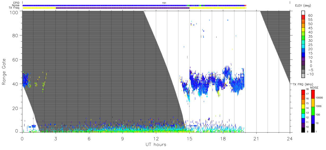326x150 pixels.
Task: Click the 3 tick label on UT hours axis
Action: tap(55, 138)
